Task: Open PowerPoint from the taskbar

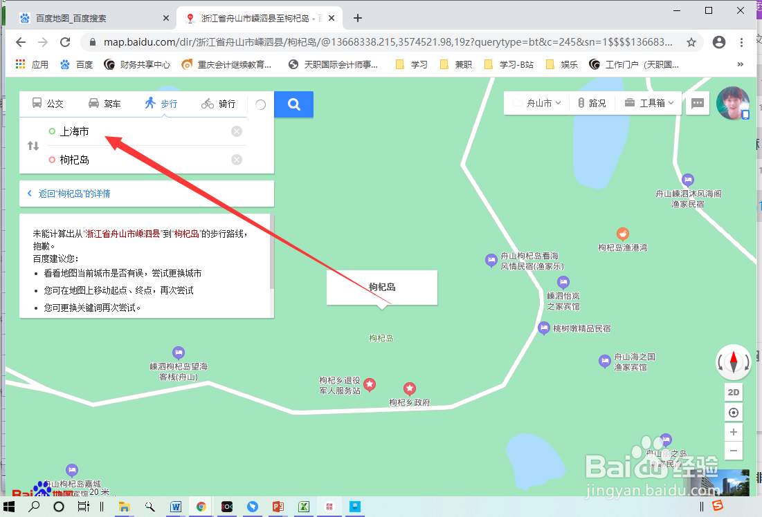Action: (x=278, y=507)
